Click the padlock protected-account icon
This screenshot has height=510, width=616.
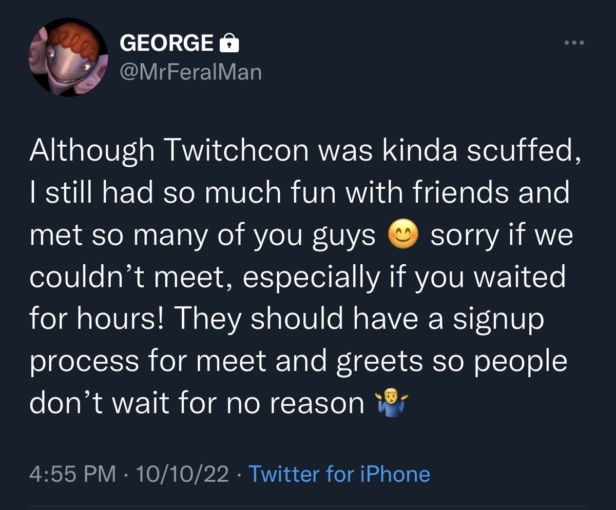tap(229, 44)
